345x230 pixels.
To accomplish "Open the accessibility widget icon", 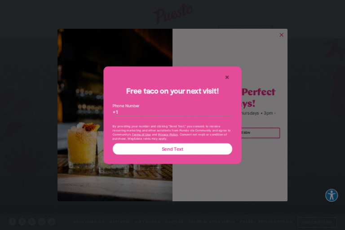I will tap(332, 195).
